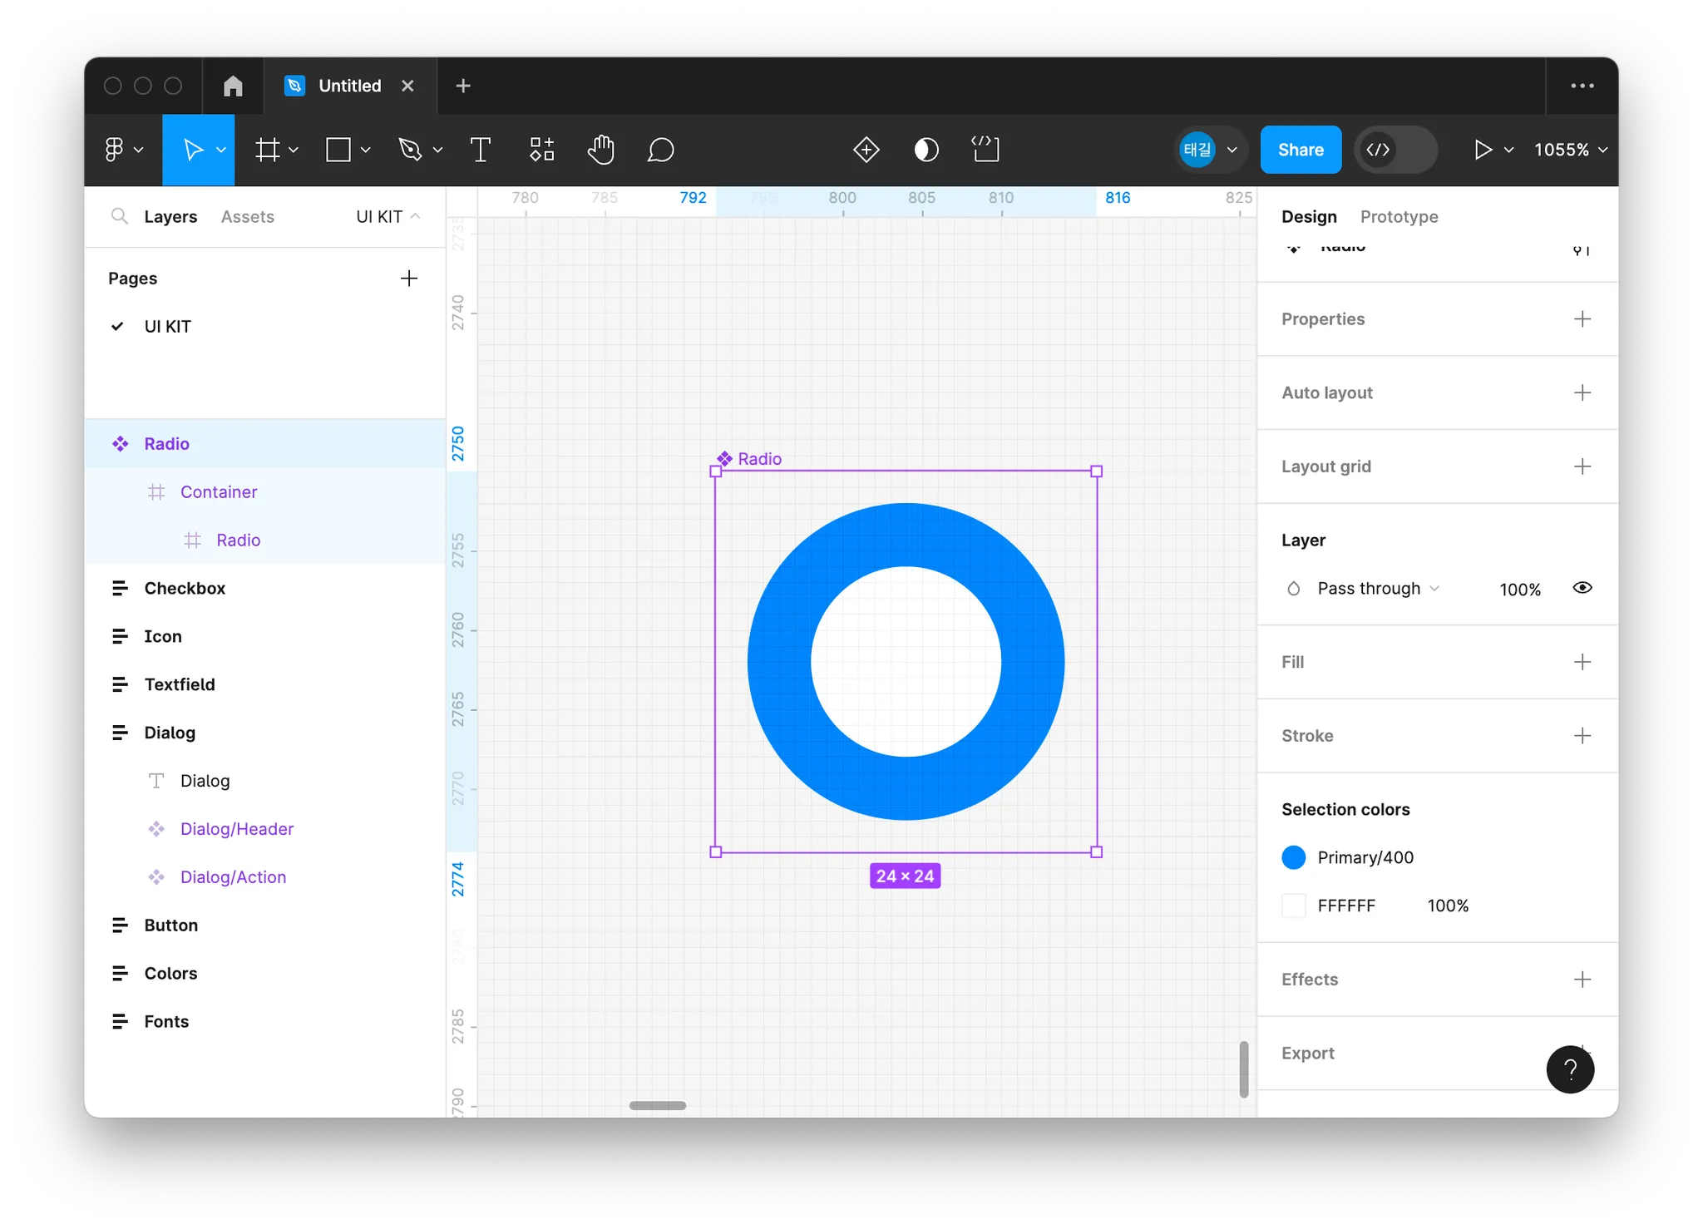This screenshot has height=1229, width=1703.
Task: Switch to the Layers tab
Action: point(170,216)
